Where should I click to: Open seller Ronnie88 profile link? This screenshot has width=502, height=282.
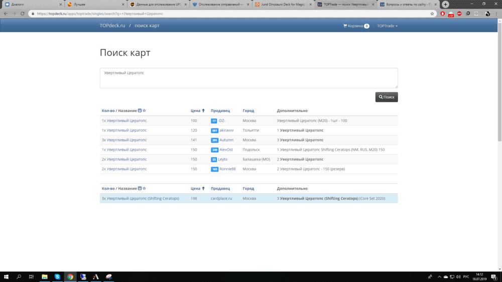coord(227,169)
